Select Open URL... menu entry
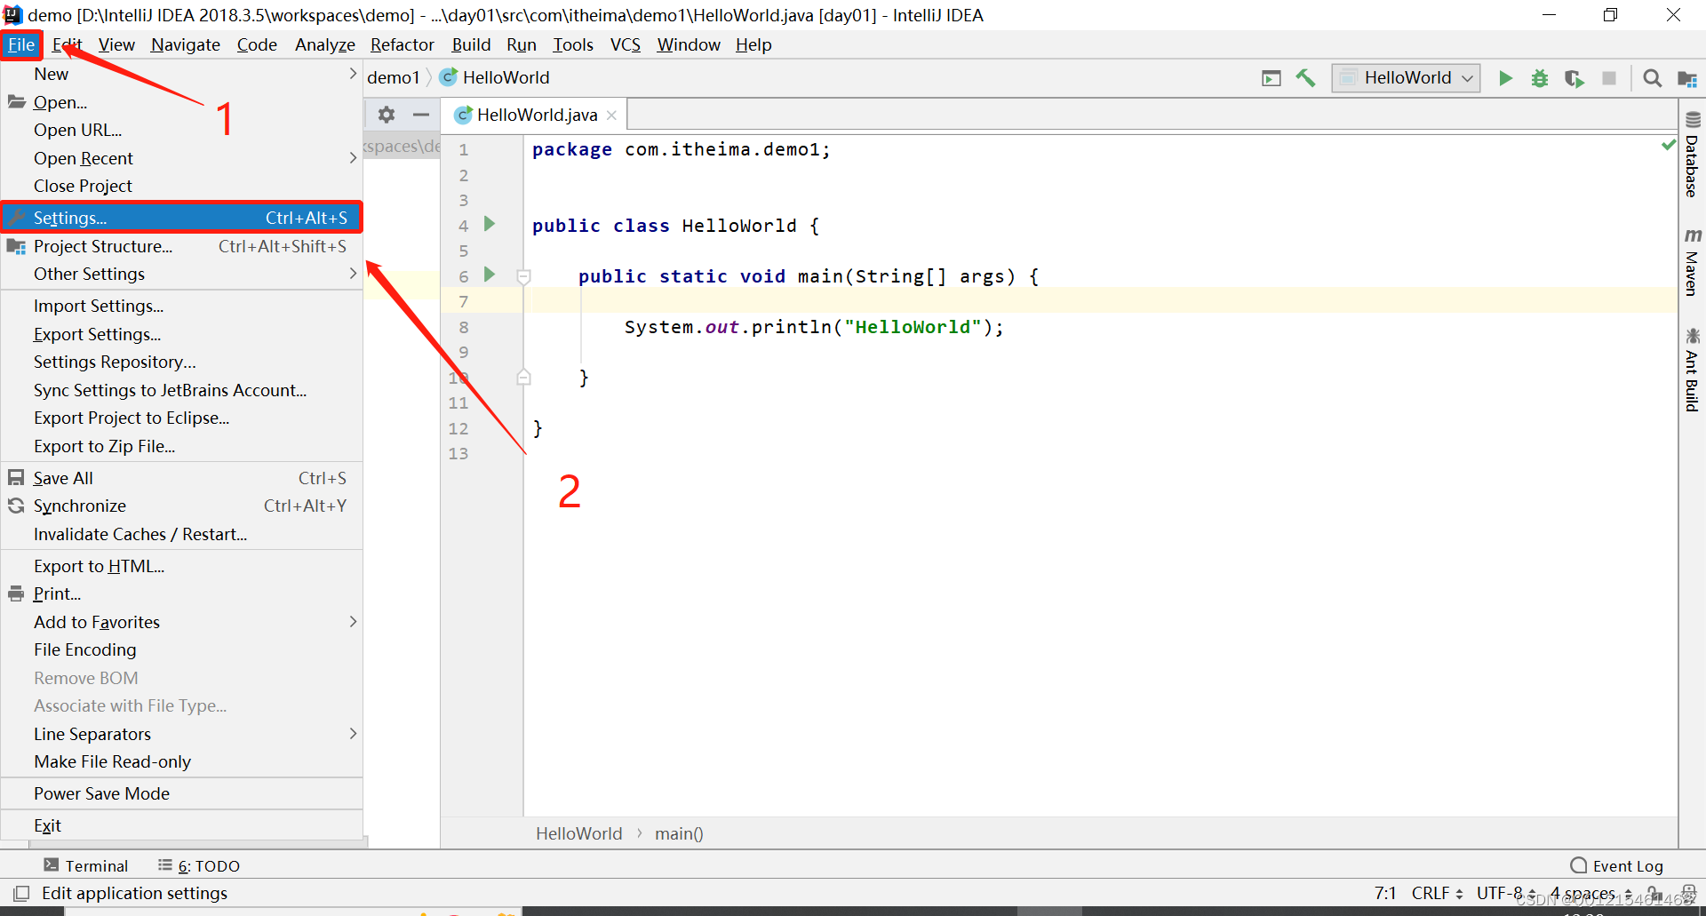Screen dimensions: 1706x916 [x=182, y=130]
